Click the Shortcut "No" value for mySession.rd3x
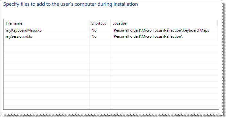Viewport: 226px width, 118px height. [x=94, y=36]
